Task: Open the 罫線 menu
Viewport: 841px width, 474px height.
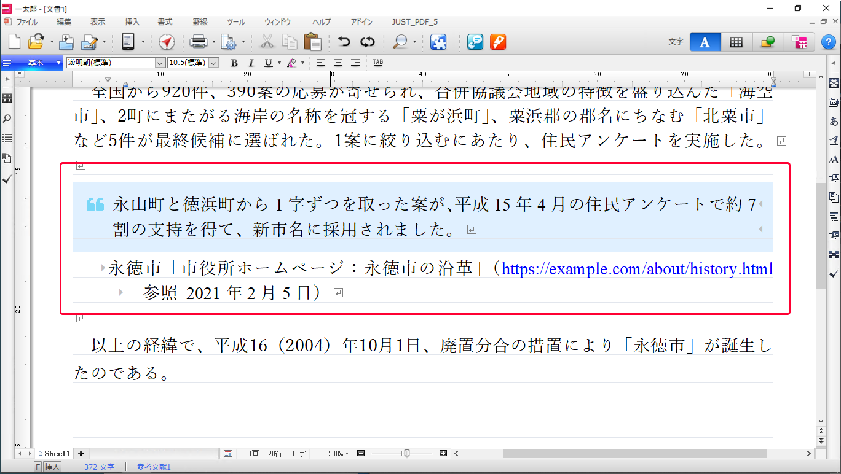Action: [200, 21]
